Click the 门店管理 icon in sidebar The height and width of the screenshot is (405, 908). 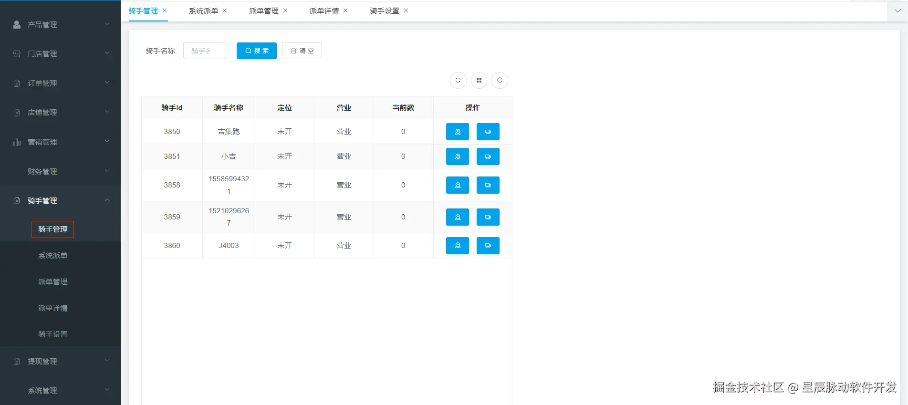(x=17, y=54)
